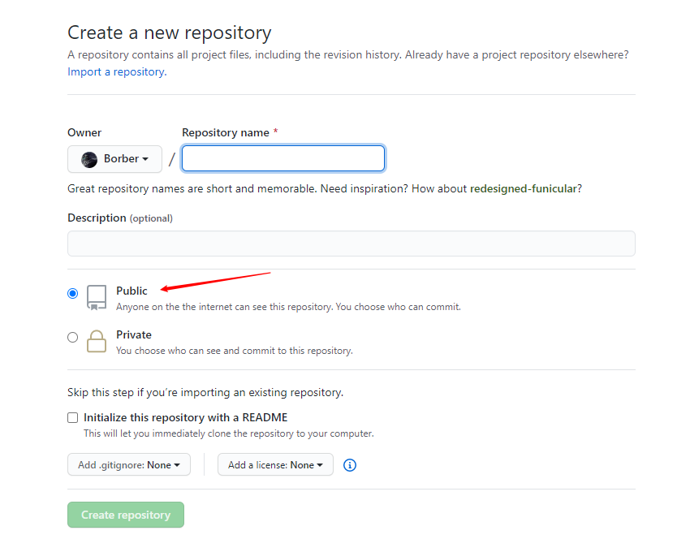Click the bold Public label text
This screenshot has width=690, height=552.
point(132,291)
